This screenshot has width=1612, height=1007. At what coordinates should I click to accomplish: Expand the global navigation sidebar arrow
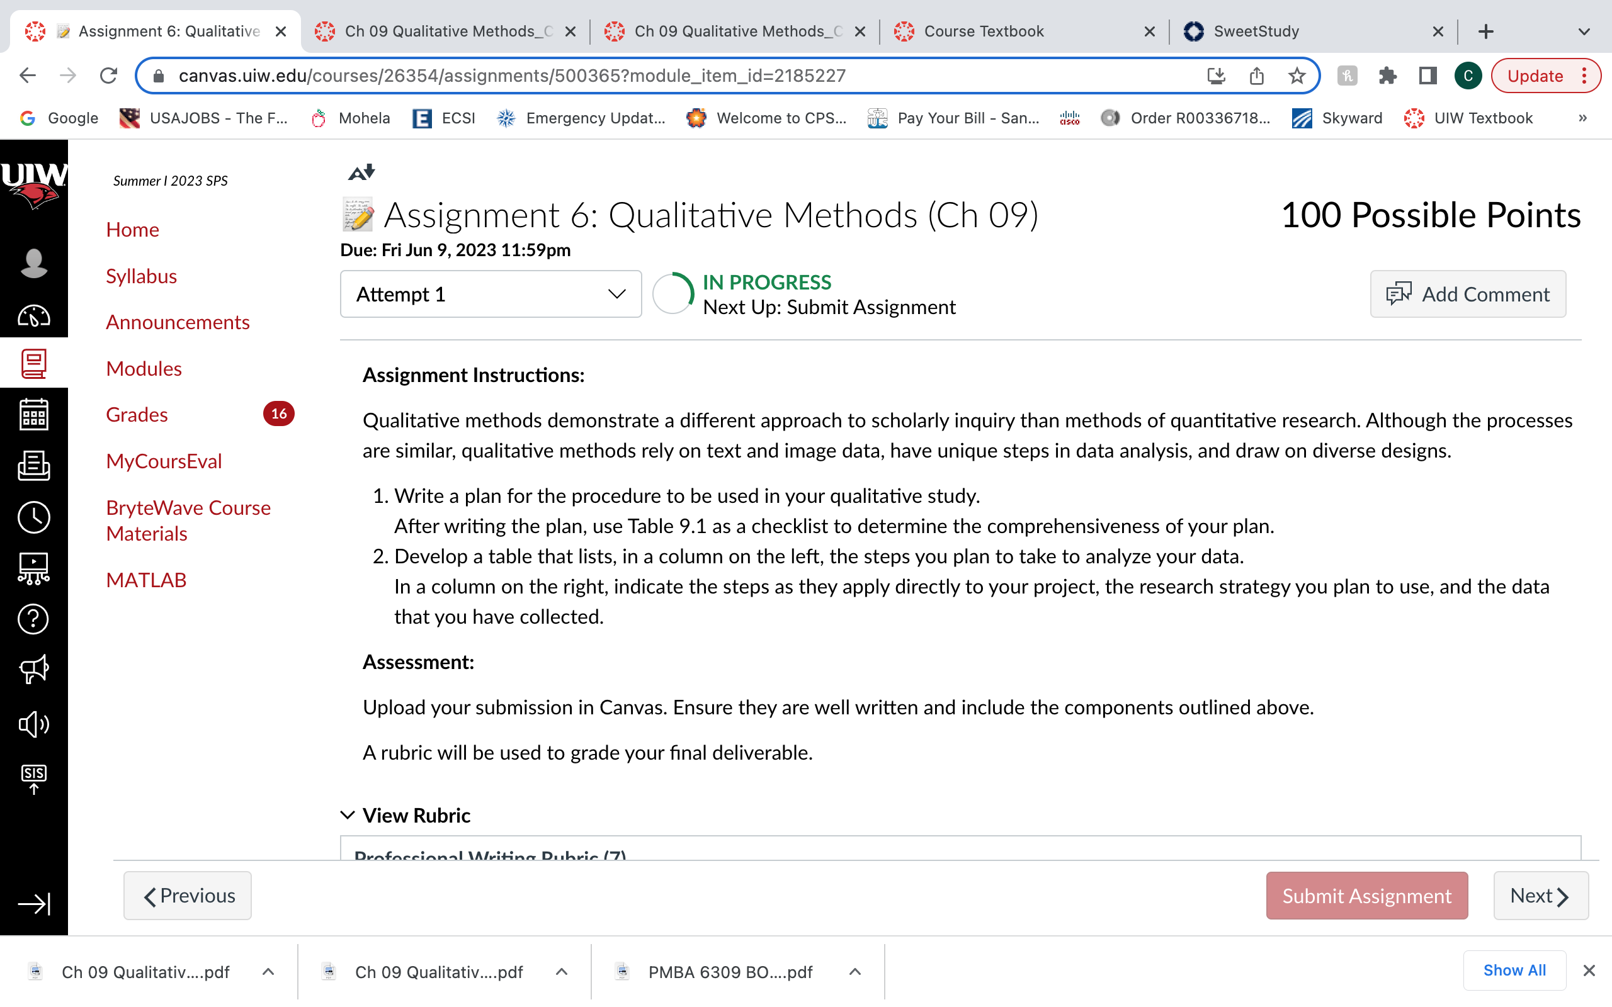tap(33, 904)
